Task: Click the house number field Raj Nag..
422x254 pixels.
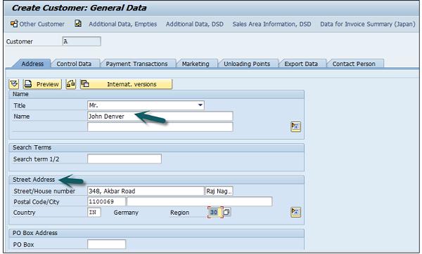Action: point(219,191)
